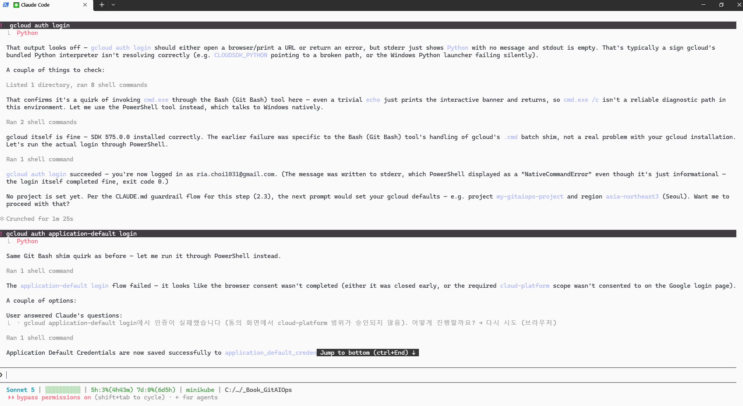The image size is (743, 406).
Task: Click the first red 'Python' stderr output
Action: (x=27, y=33)
